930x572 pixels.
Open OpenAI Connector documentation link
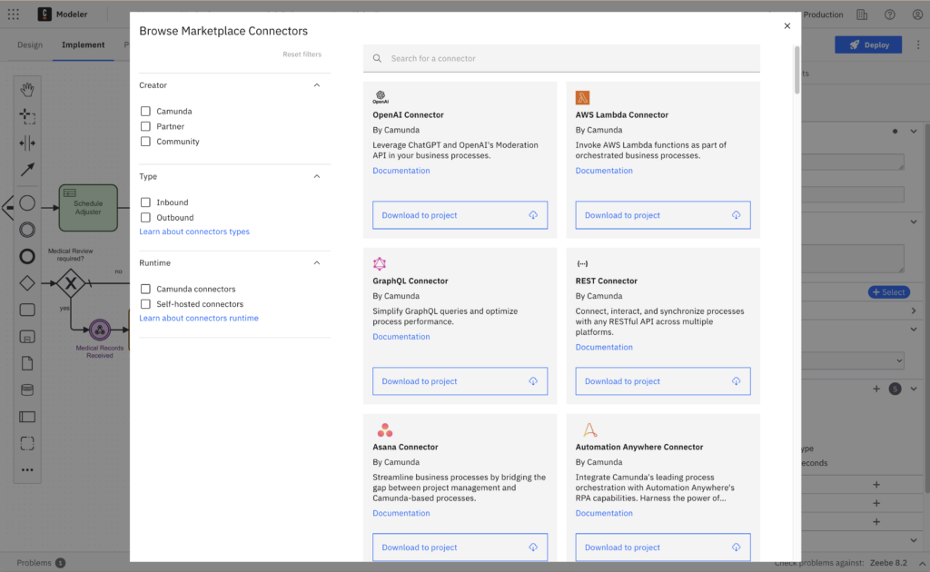tap(401, 171)
